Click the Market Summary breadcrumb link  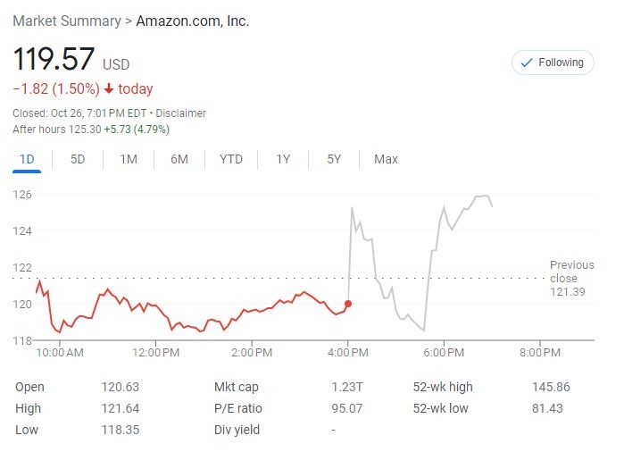(65, 21)
